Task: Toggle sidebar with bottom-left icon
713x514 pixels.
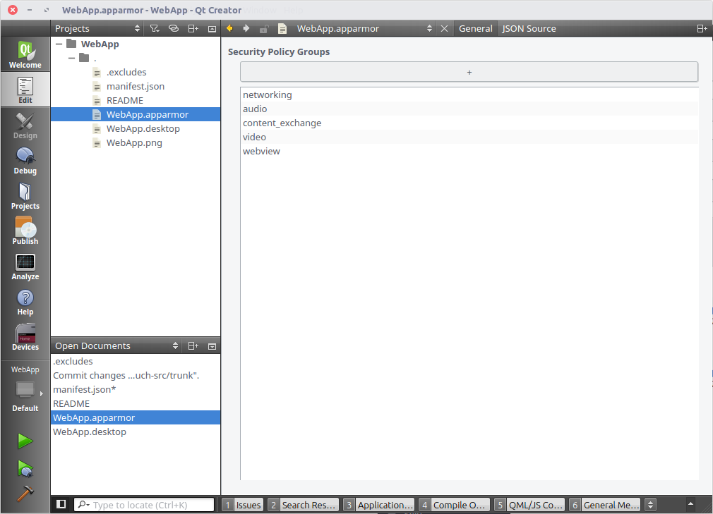Action: (x=61, y=504)
